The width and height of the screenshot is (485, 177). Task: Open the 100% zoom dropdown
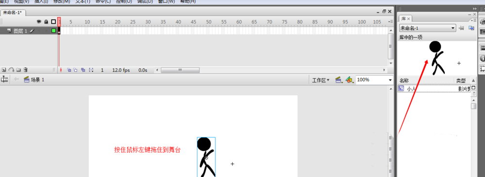pos(390,80)
